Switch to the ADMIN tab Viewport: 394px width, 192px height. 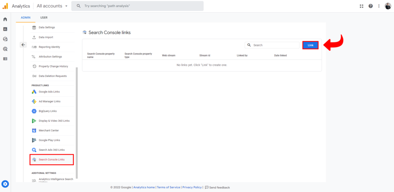(x=26, y=18)
